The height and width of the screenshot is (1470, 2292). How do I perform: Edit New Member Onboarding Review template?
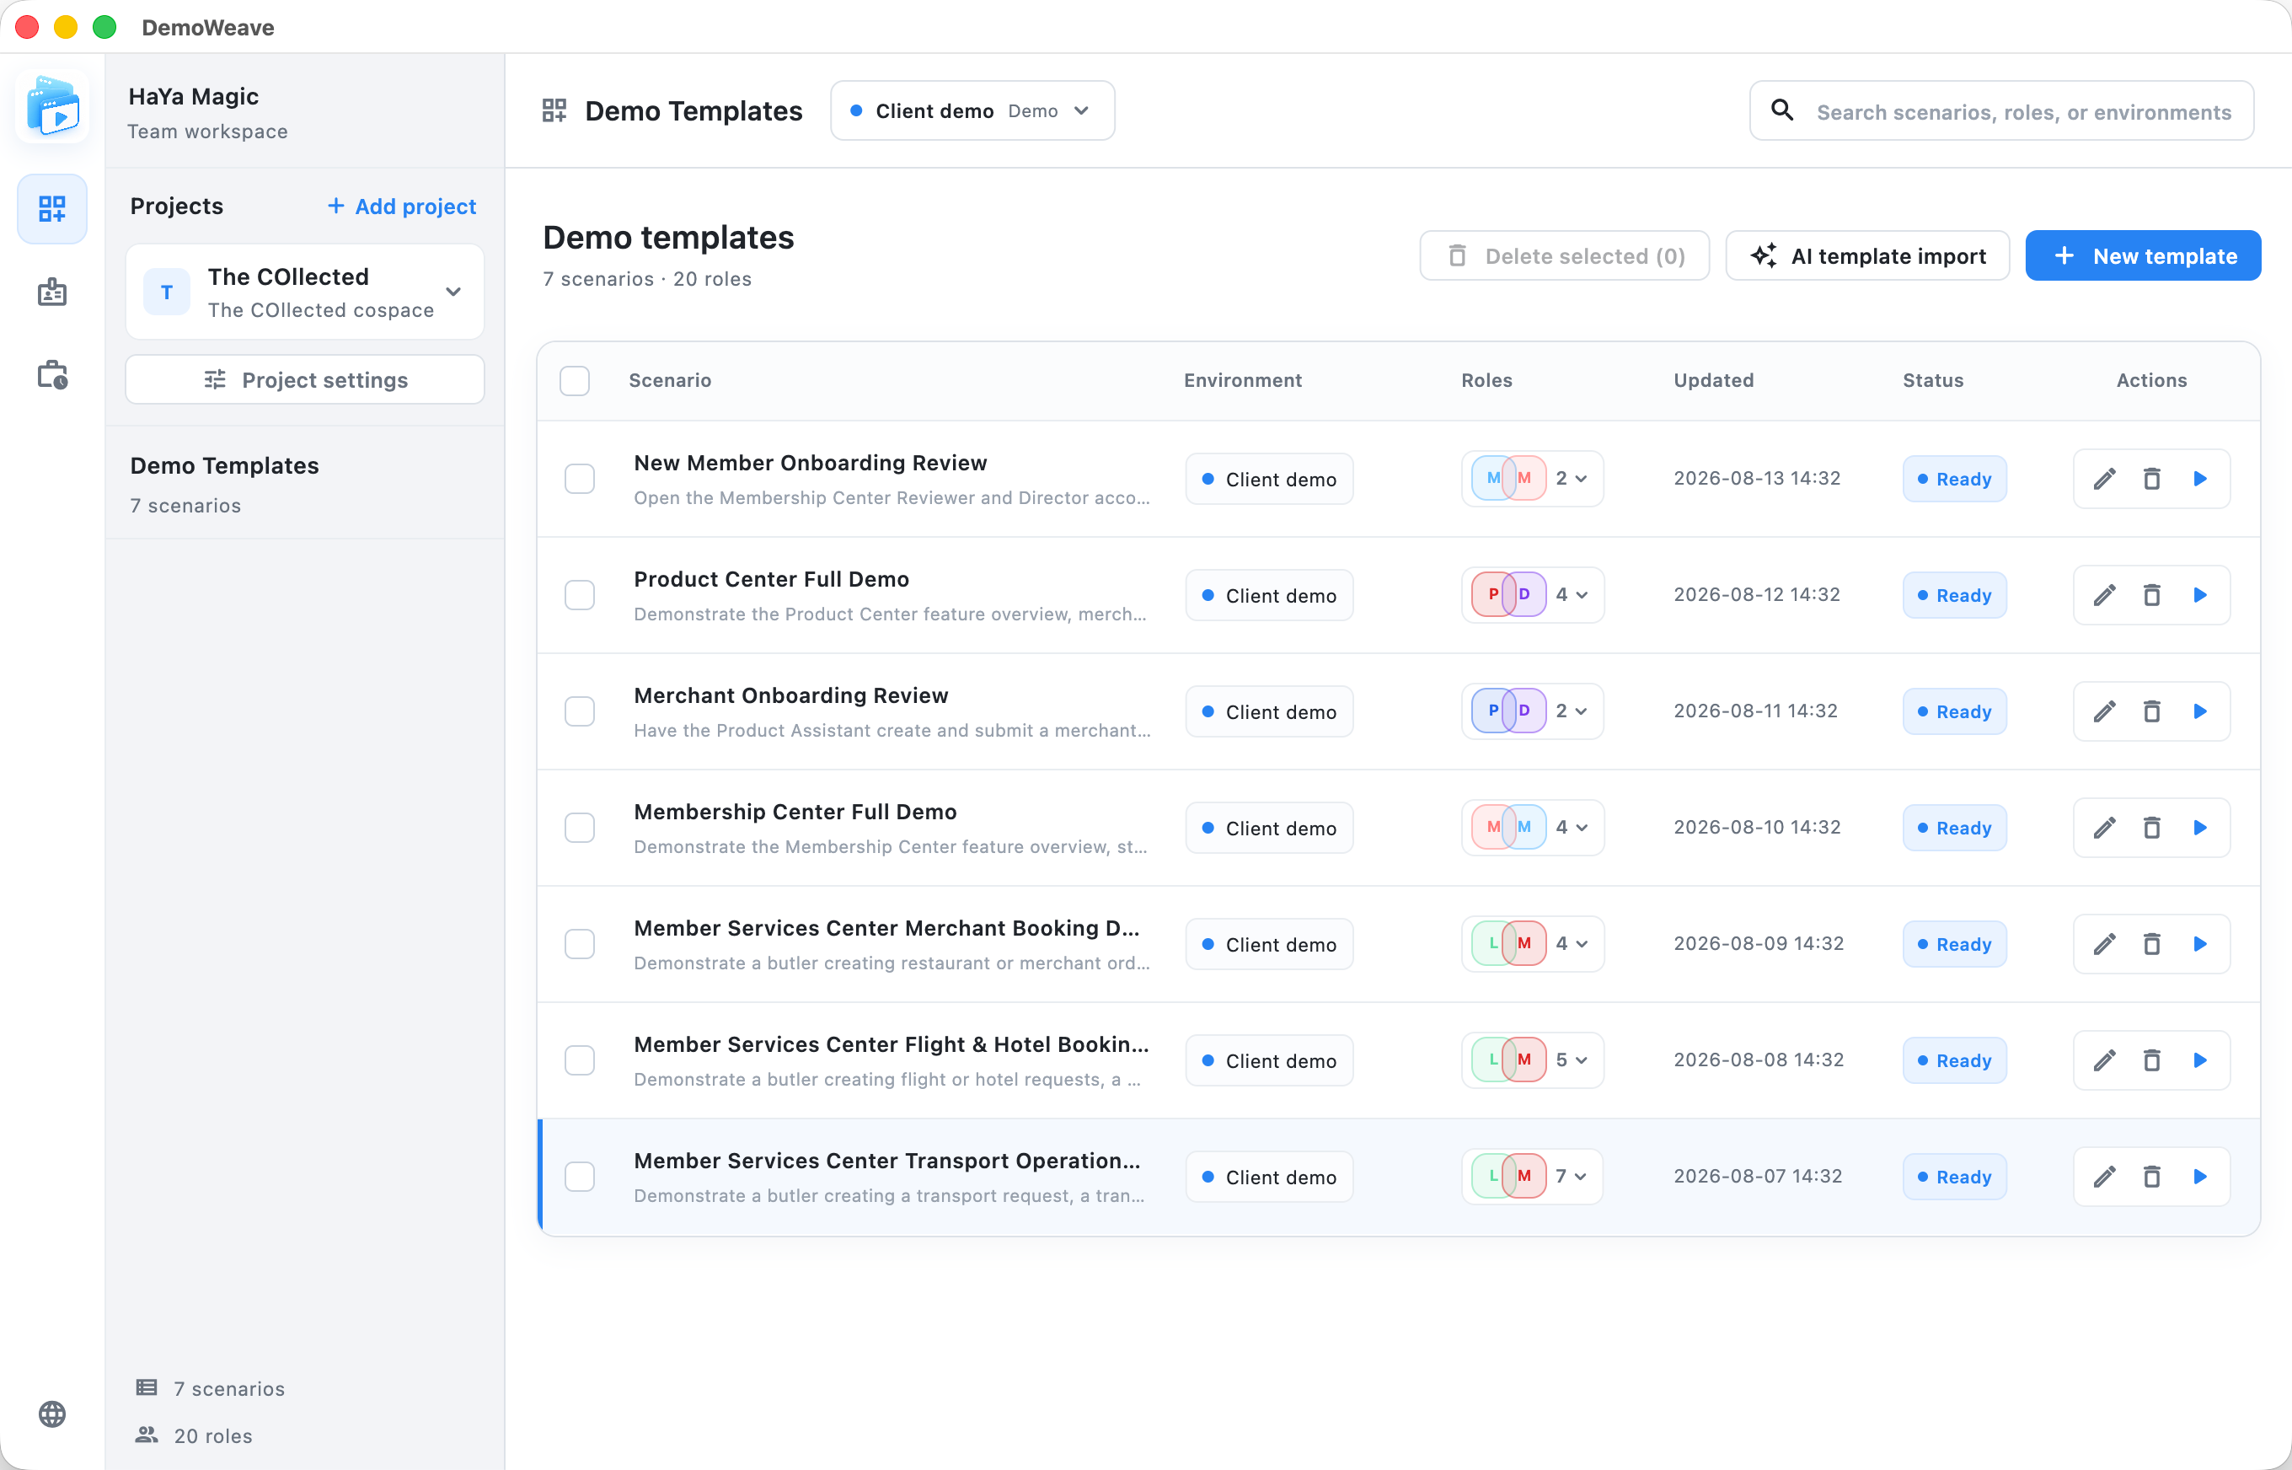tap(2105, 479)
